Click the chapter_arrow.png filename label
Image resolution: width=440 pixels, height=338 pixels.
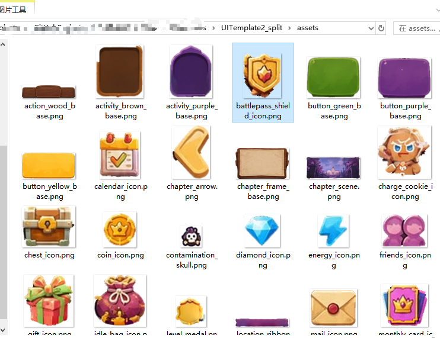tap(192, 192)
